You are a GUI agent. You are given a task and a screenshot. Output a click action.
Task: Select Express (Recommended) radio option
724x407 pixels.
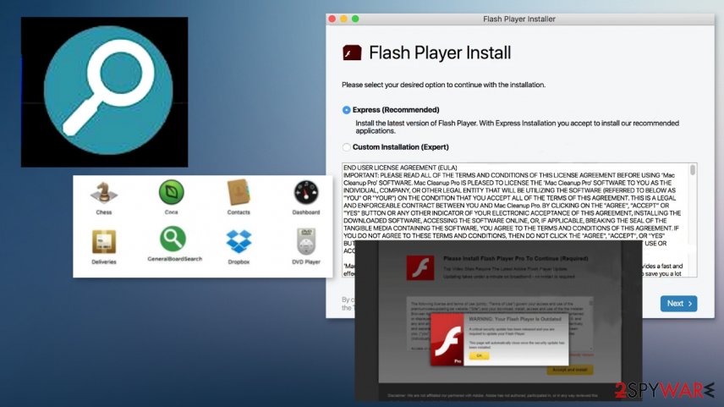pos(346,110)
